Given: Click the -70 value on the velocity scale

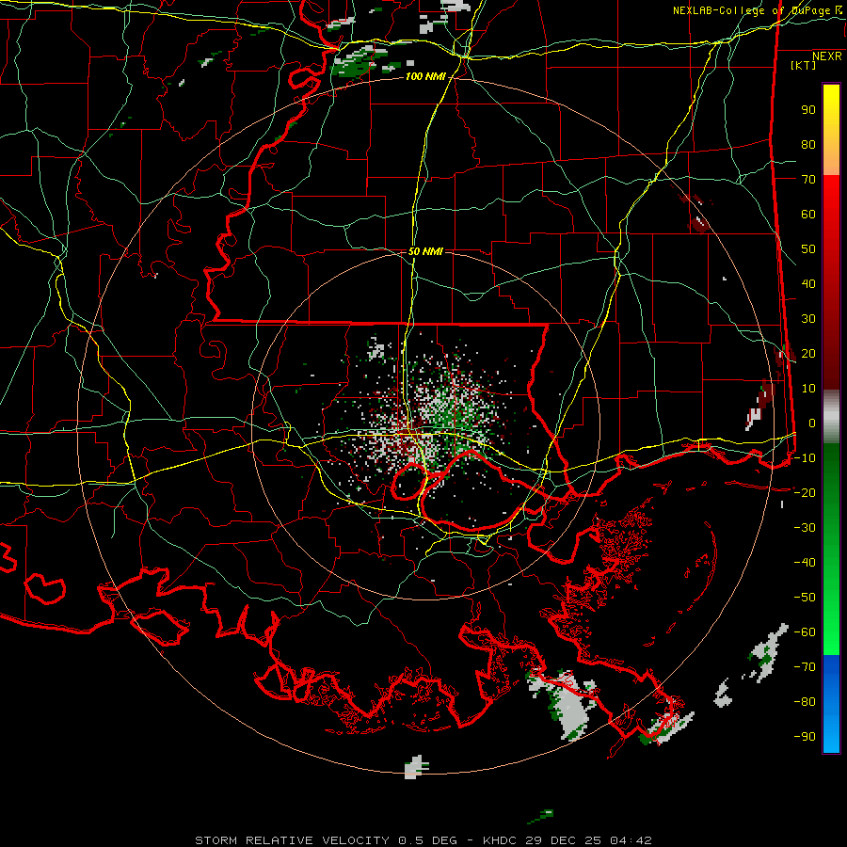Looking at the screenshot, I should pyautogui.click(x=805, y=667).
